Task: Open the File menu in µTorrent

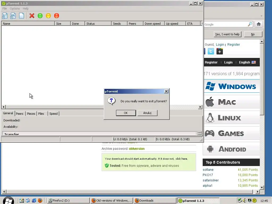Action: (x=5, y=8)
